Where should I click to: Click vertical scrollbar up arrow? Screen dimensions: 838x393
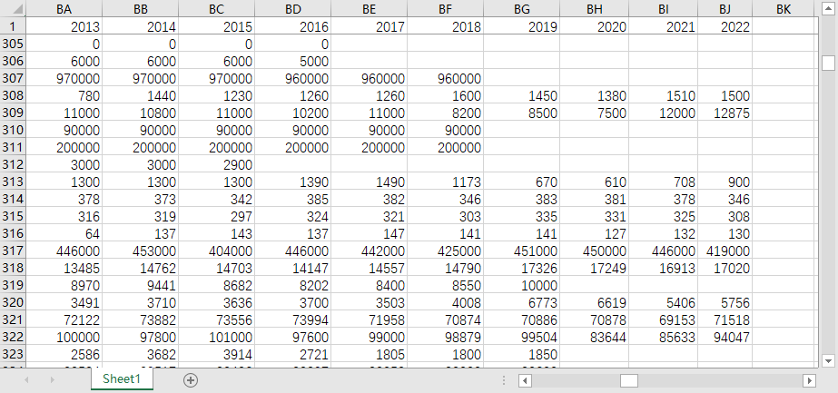pos(828,8)
